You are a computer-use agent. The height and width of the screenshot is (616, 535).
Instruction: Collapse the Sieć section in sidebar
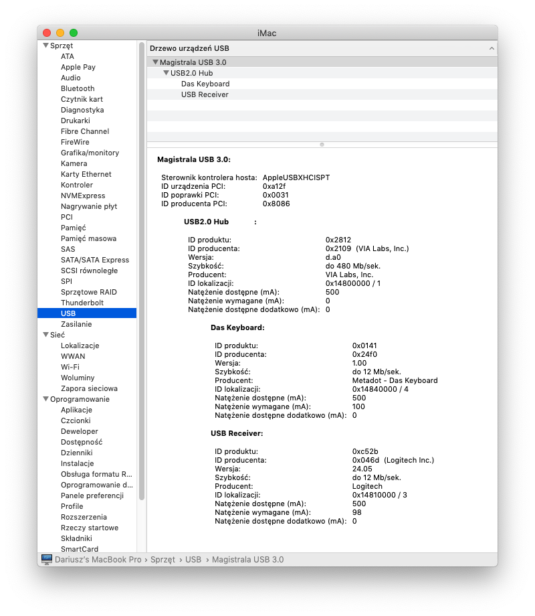click(x=45, y=335)
